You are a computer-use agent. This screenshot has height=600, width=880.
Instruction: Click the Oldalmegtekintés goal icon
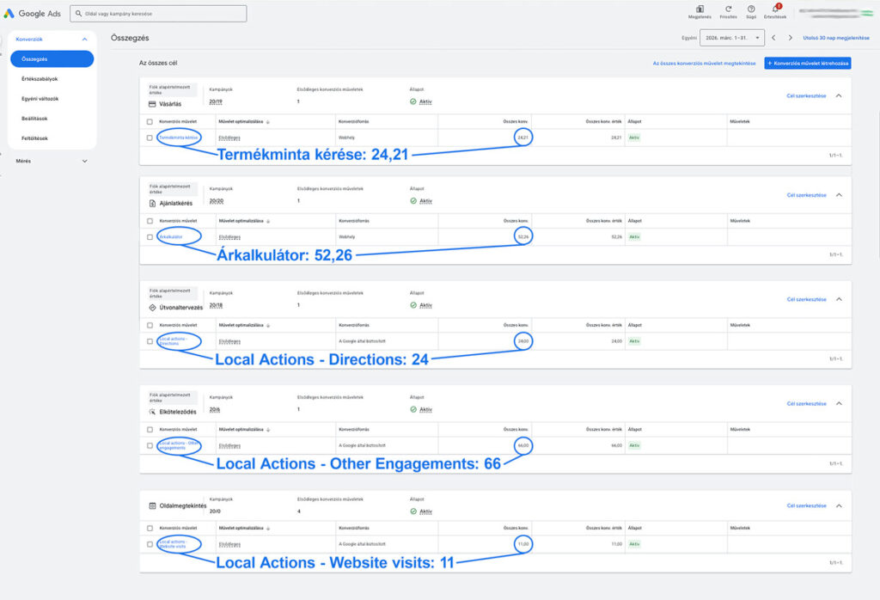(x=152, y=505)
